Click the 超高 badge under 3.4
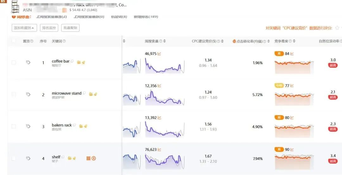This screenshot has height=175, width=342. [x=333, y=161]
